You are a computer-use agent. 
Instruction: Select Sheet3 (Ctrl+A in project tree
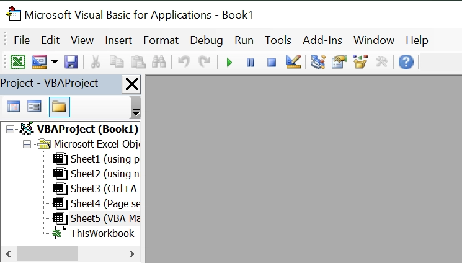click(x=104, y=189)
